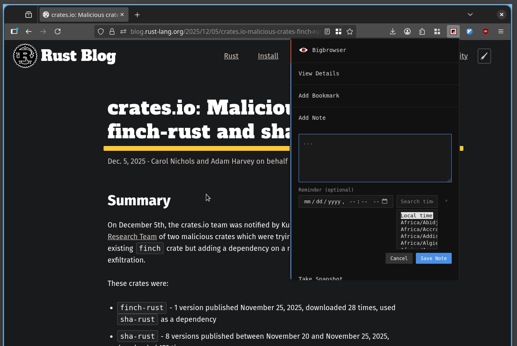This screenshot has height=346, width=517.
Task: Expand the list all tabs chevron
Action: (x=470, y=15)
